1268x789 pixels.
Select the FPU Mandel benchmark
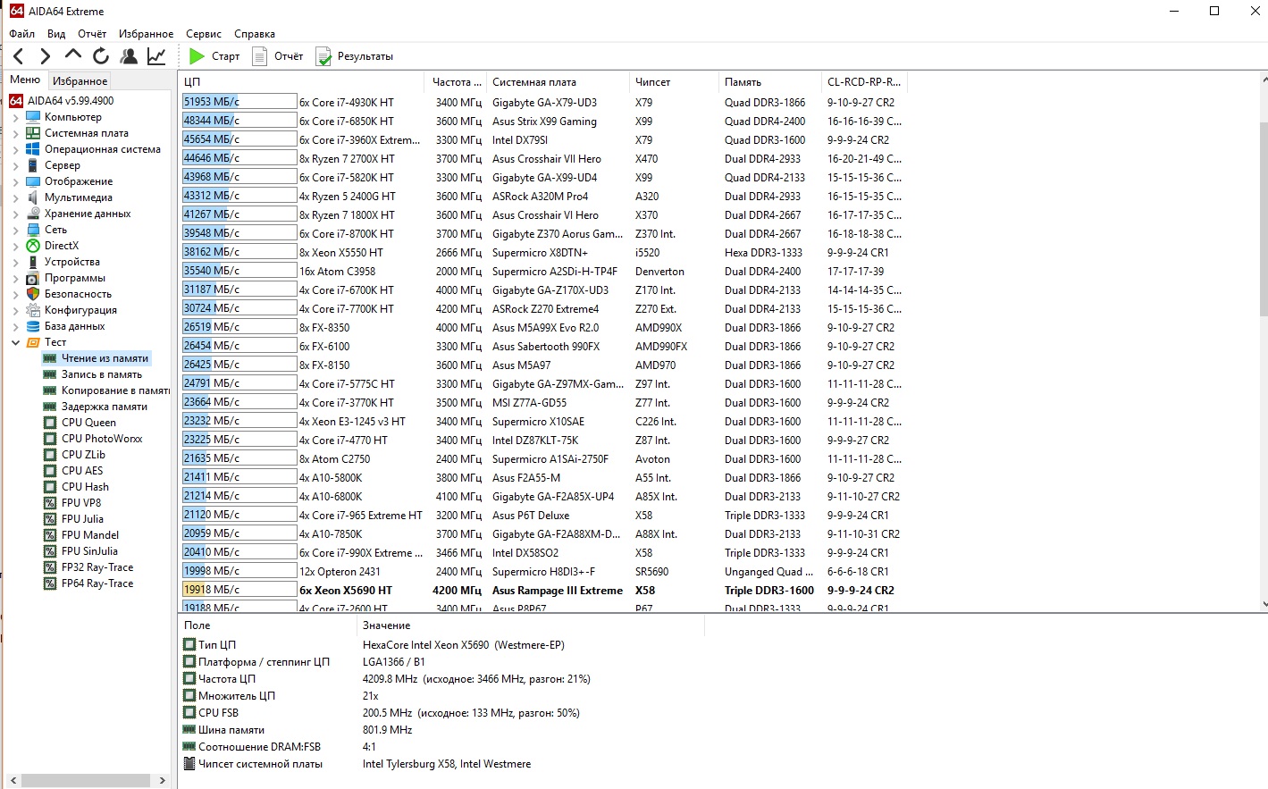pos(90,535)
